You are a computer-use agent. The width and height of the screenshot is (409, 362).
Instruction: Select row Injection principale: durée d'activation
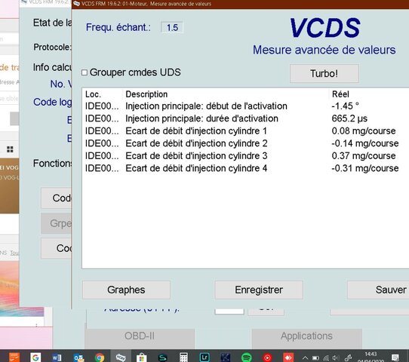pos(246,118)
